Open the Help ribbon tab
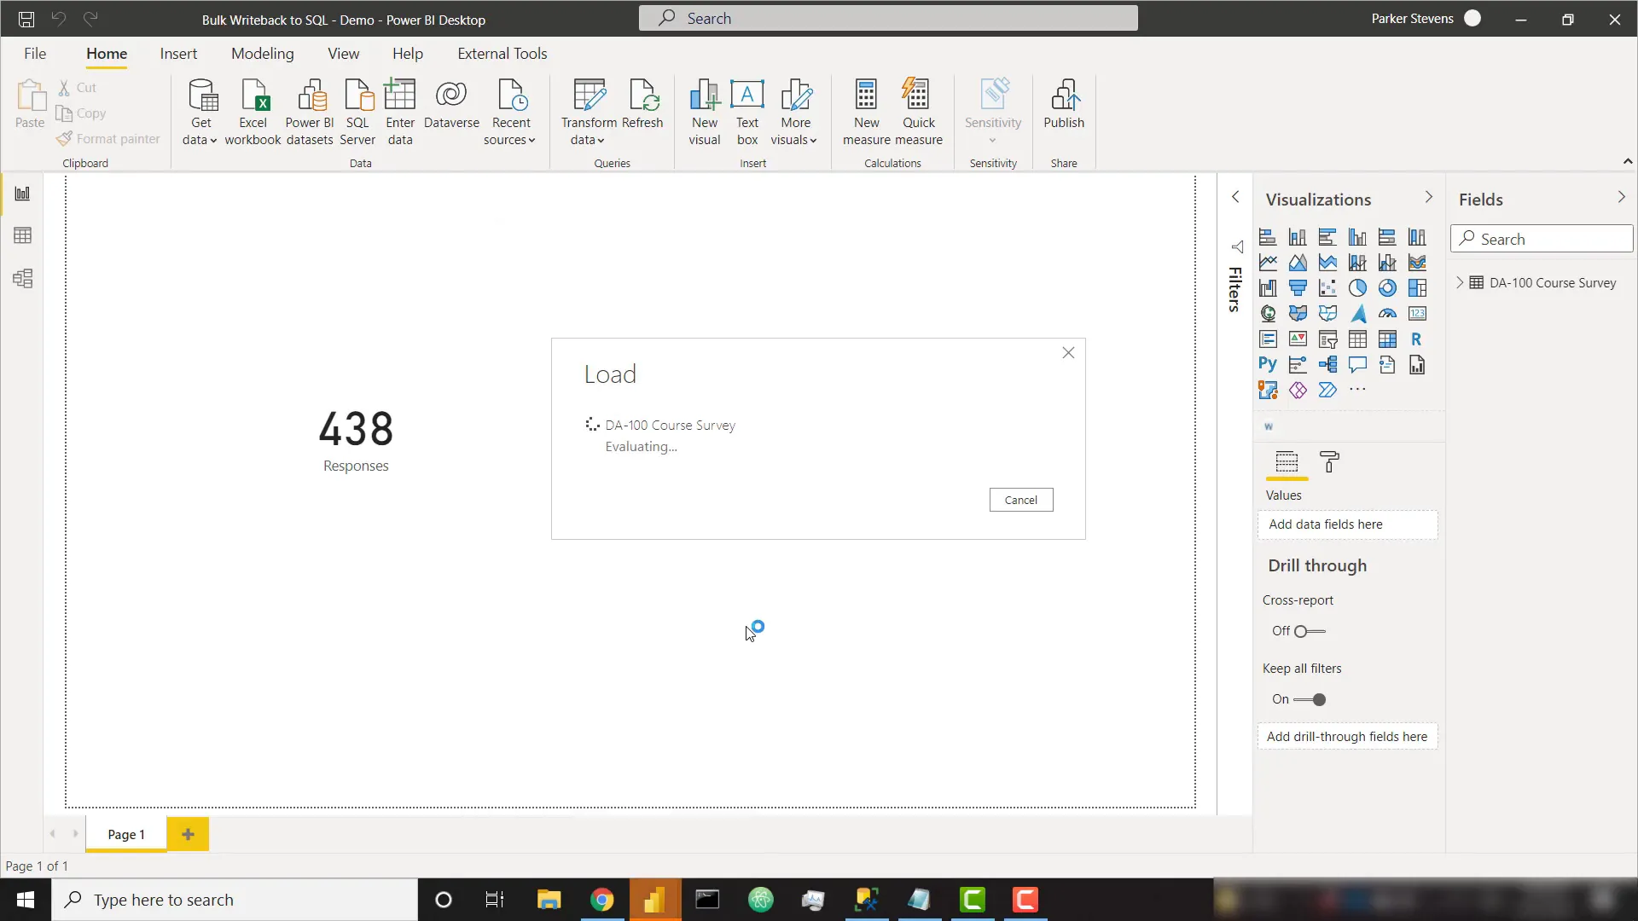 click(x=408, y=54)
